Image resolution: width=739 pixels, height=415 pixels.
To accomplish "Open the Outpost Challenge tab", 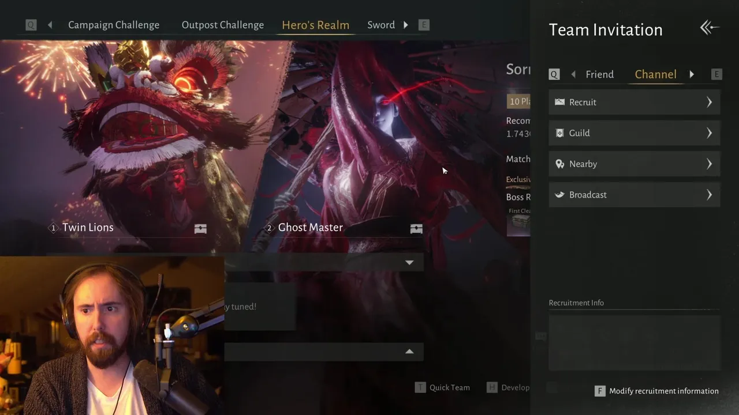I will click(x=222, y=25).
